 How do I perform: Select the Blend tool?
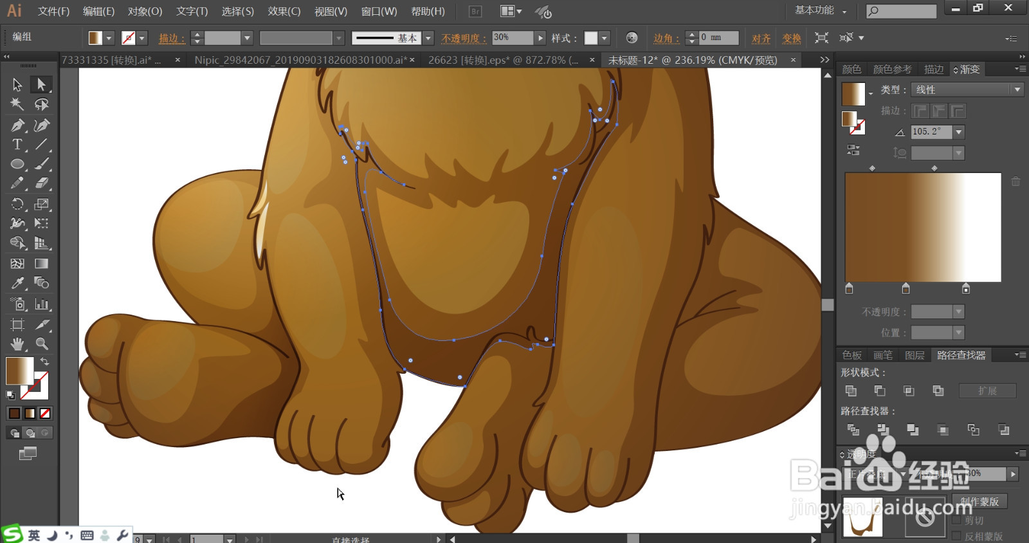pos(41,283)
